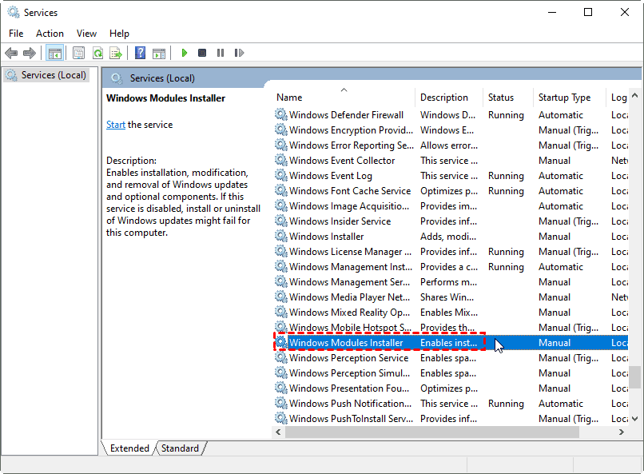Open the File menu

16,34
